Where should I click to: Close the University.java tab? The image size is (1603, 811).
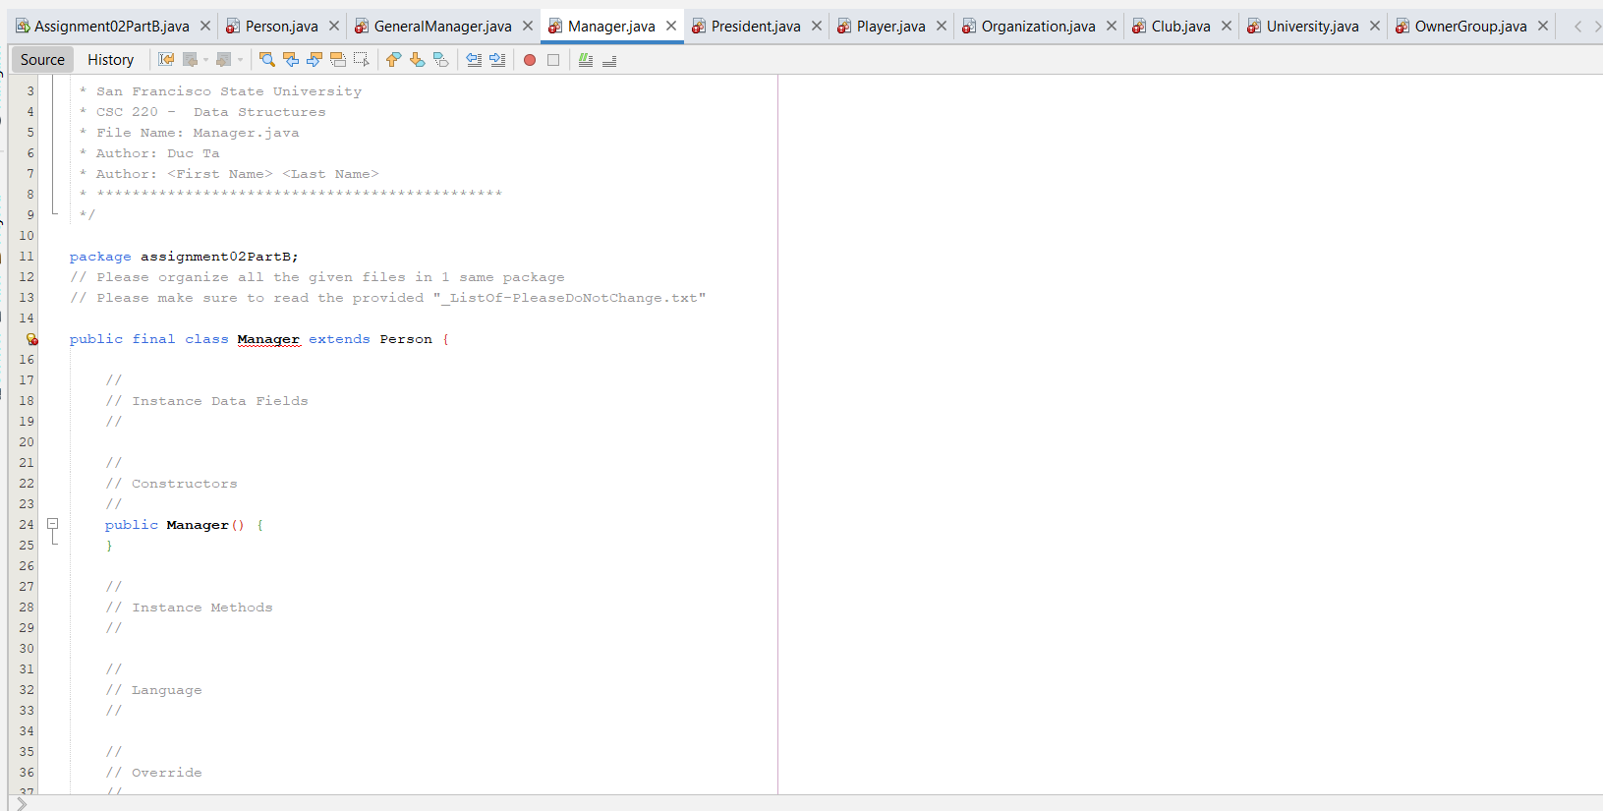[1375, 27]
